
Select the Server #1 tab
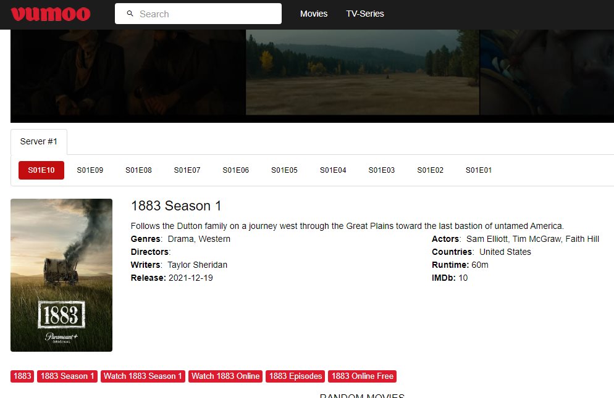[x=39, y=141]
